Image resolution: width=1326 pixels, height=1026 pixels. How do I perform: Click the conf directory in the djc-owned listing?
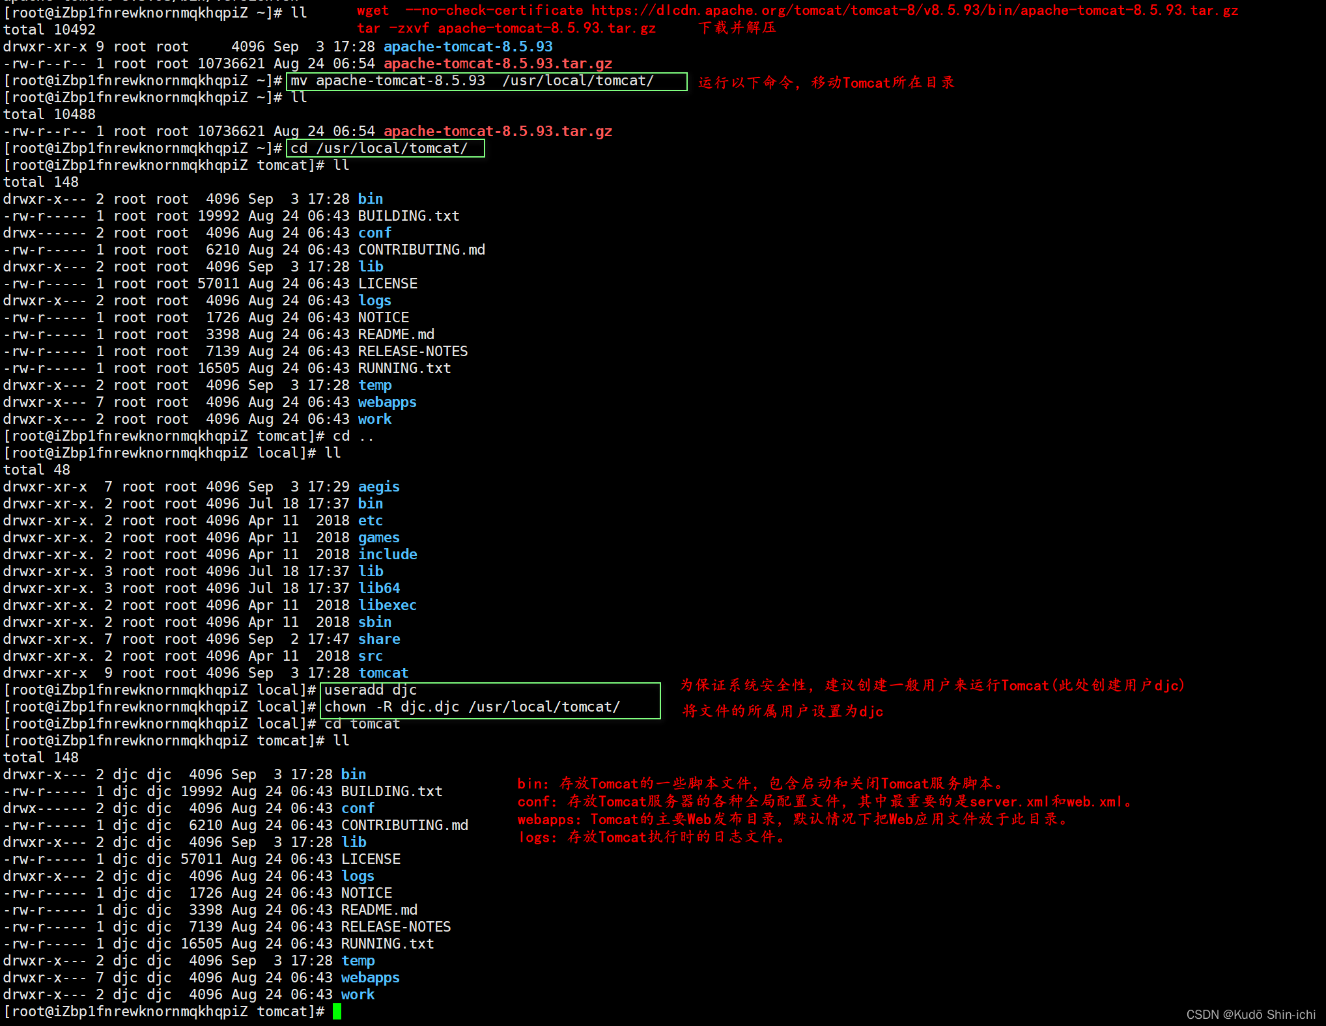(358, 809)
